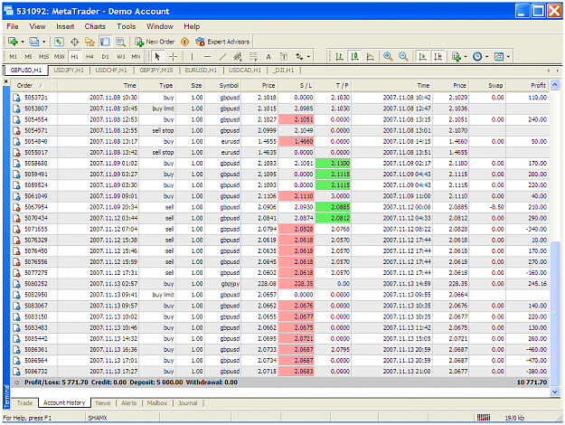Open the Strategy Tester icon
This screenshot has width=565, height=425.
120,42
